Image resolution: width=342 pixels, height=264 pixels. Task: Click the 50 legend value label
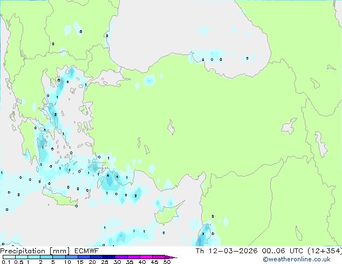[167, 262]
